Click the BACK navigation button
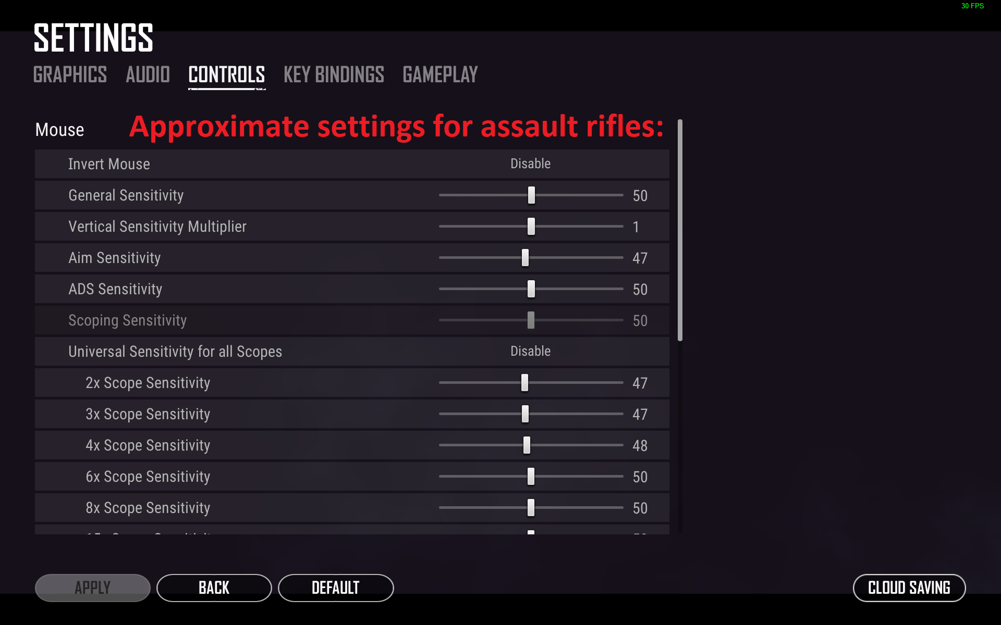1001x625 pixels. click(x=213, y=587)
